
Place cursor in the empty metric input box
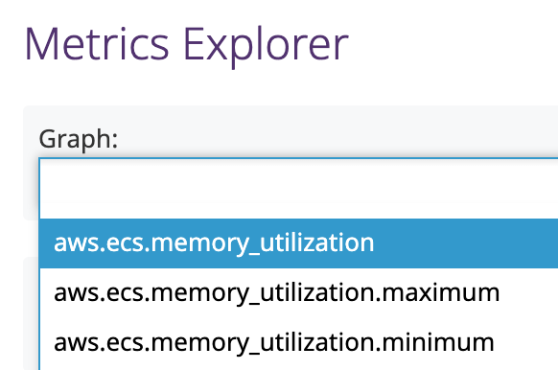[x=299, y=189]
